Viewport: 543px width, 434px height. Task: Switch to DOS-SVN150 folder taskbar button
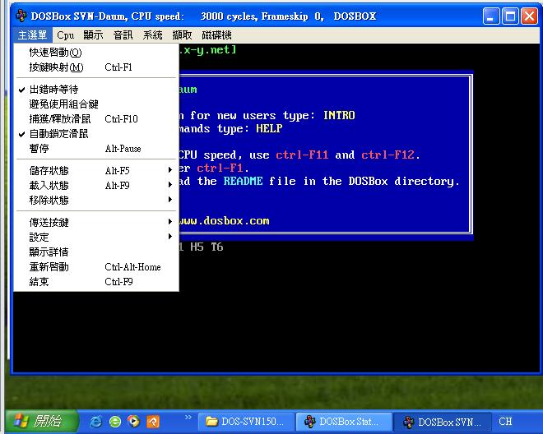[x=245, y=422]
